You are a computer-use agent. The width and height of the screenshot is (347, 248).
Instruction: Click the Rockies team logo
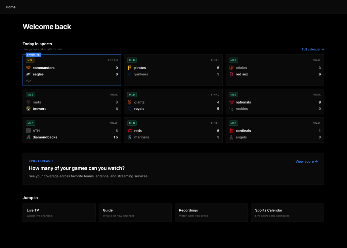[231, 109]
